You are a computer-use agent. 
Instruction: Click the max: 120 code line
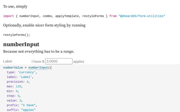(x=14, y=87)
